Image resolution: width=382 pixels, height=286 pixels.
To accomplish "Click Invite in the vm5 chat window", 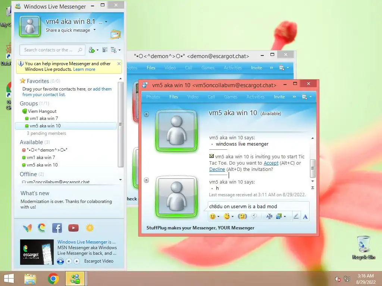I will (x=279, y=97).
